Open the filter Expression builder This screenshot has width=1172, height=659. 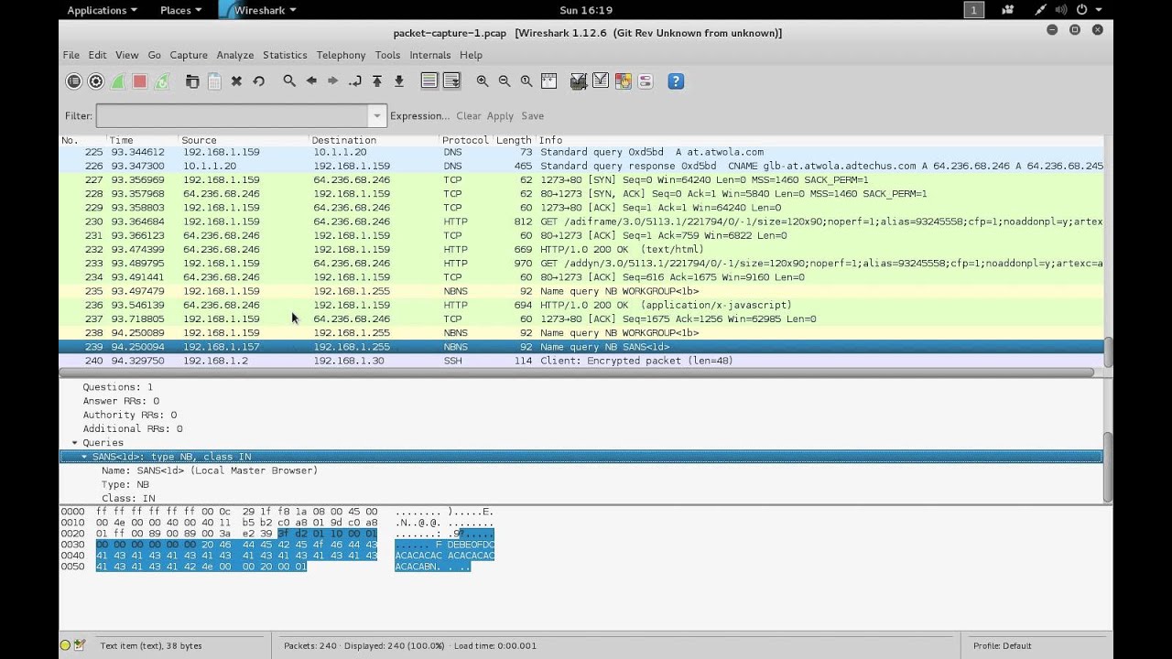(419, 116)
